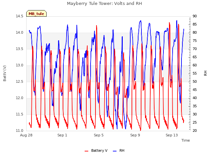Click the 45 right axis value

(195, 90)
